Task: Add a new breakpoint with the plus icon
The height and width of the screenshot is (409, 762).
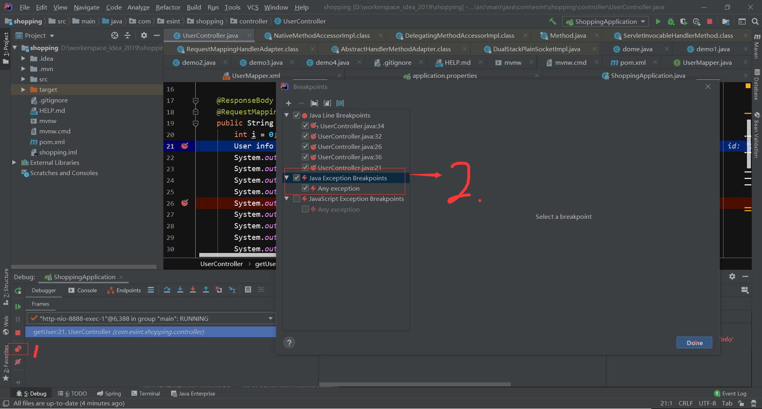Action: 289,103
